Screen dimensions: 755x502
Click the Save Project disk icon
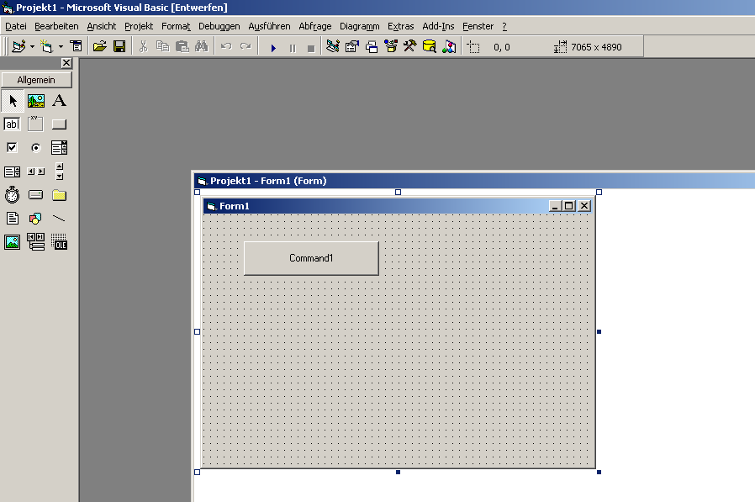[x=119, y=47]
